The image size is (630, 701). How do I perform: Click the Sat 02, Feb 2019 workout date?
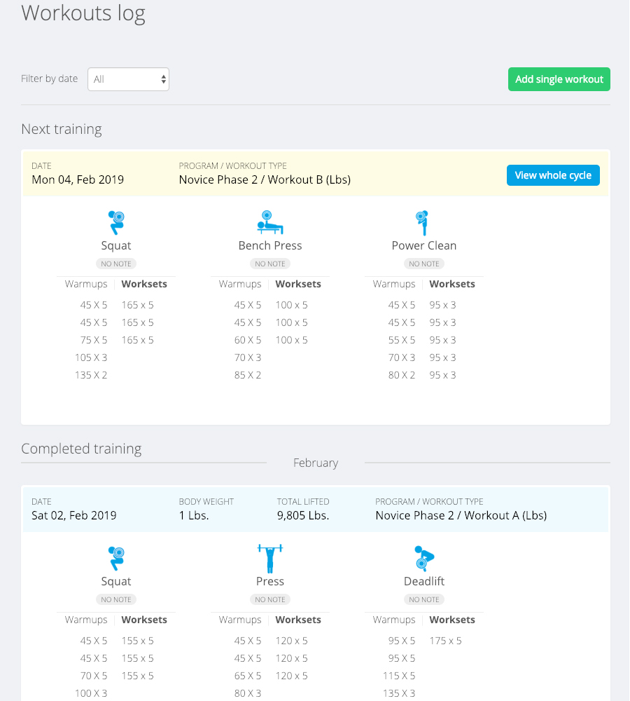tap(74, 515)
